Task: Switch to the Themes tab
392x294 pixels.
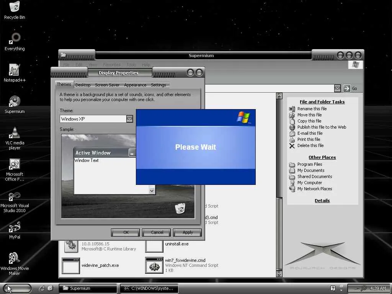Action: [x=64, y=84]
